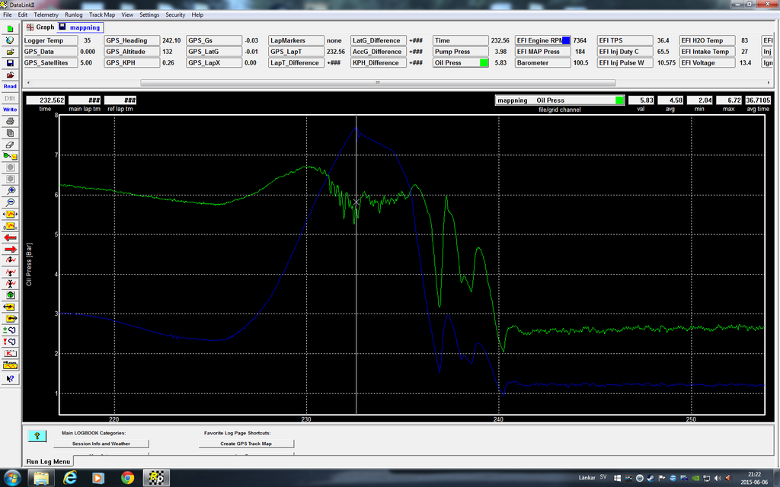Click the save floppy disk icon

pyautogui.click(x=10, y=62)
